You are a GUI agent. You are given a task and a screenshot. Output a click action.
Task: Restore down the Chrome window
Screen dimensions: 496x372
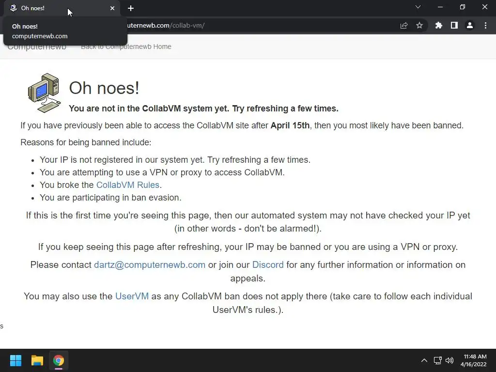pos(463,7)
